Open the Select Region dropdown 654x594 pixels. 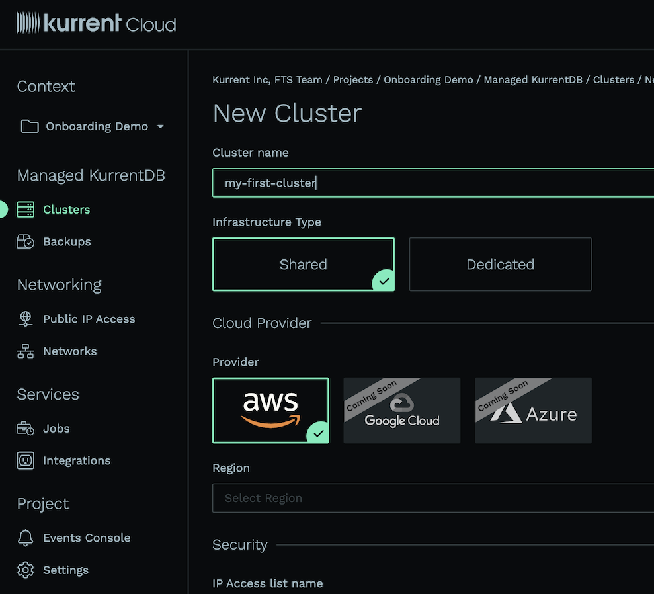(x=433, y=498)
